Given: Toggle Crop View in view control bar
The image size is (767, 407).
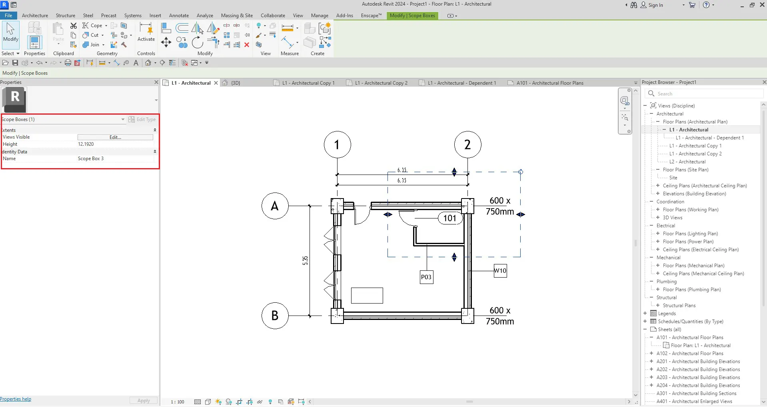Looking at the screenshot, I should point(239,402).
